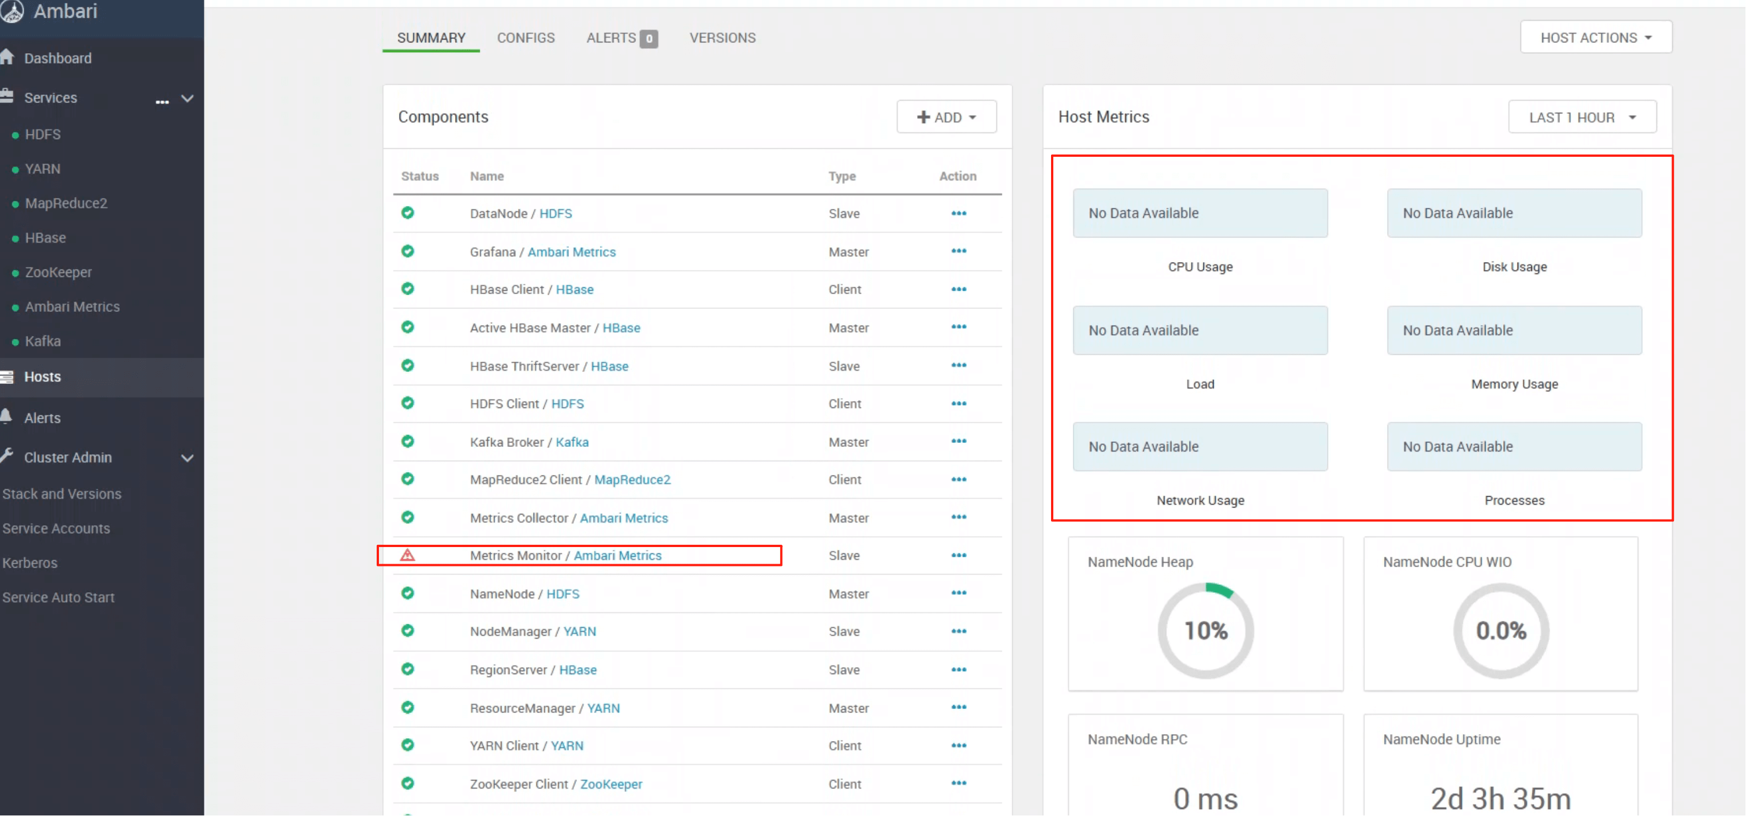Viewport: 1746px width, 816px height.
Task: Switch to the VERSIONS tab
Action: [722, 38]
